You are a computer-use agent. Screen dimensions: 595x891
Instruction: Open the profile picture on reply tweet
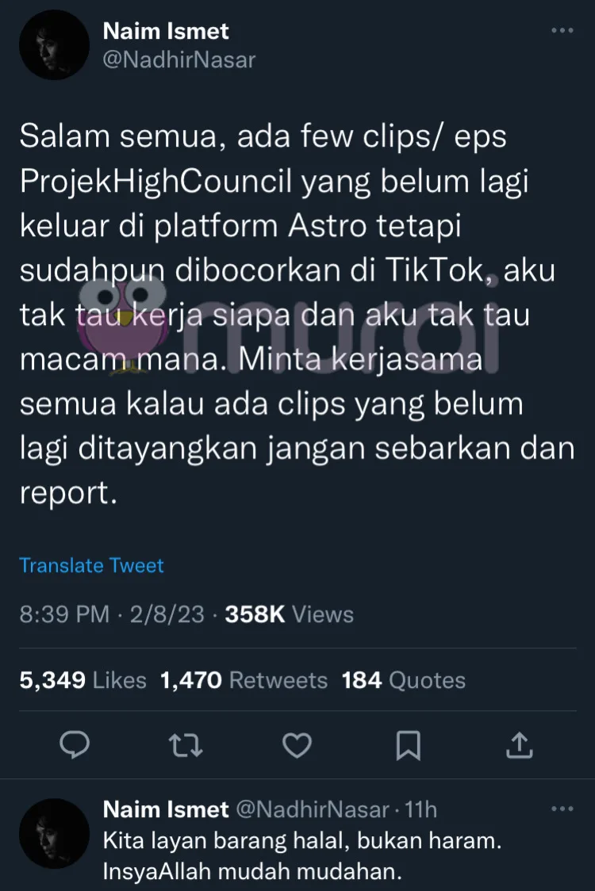(54, 834)
